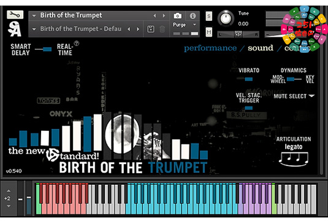Click the pan L-R slider
This screenshot has width=328, height=223.
[x=238, y=34]
